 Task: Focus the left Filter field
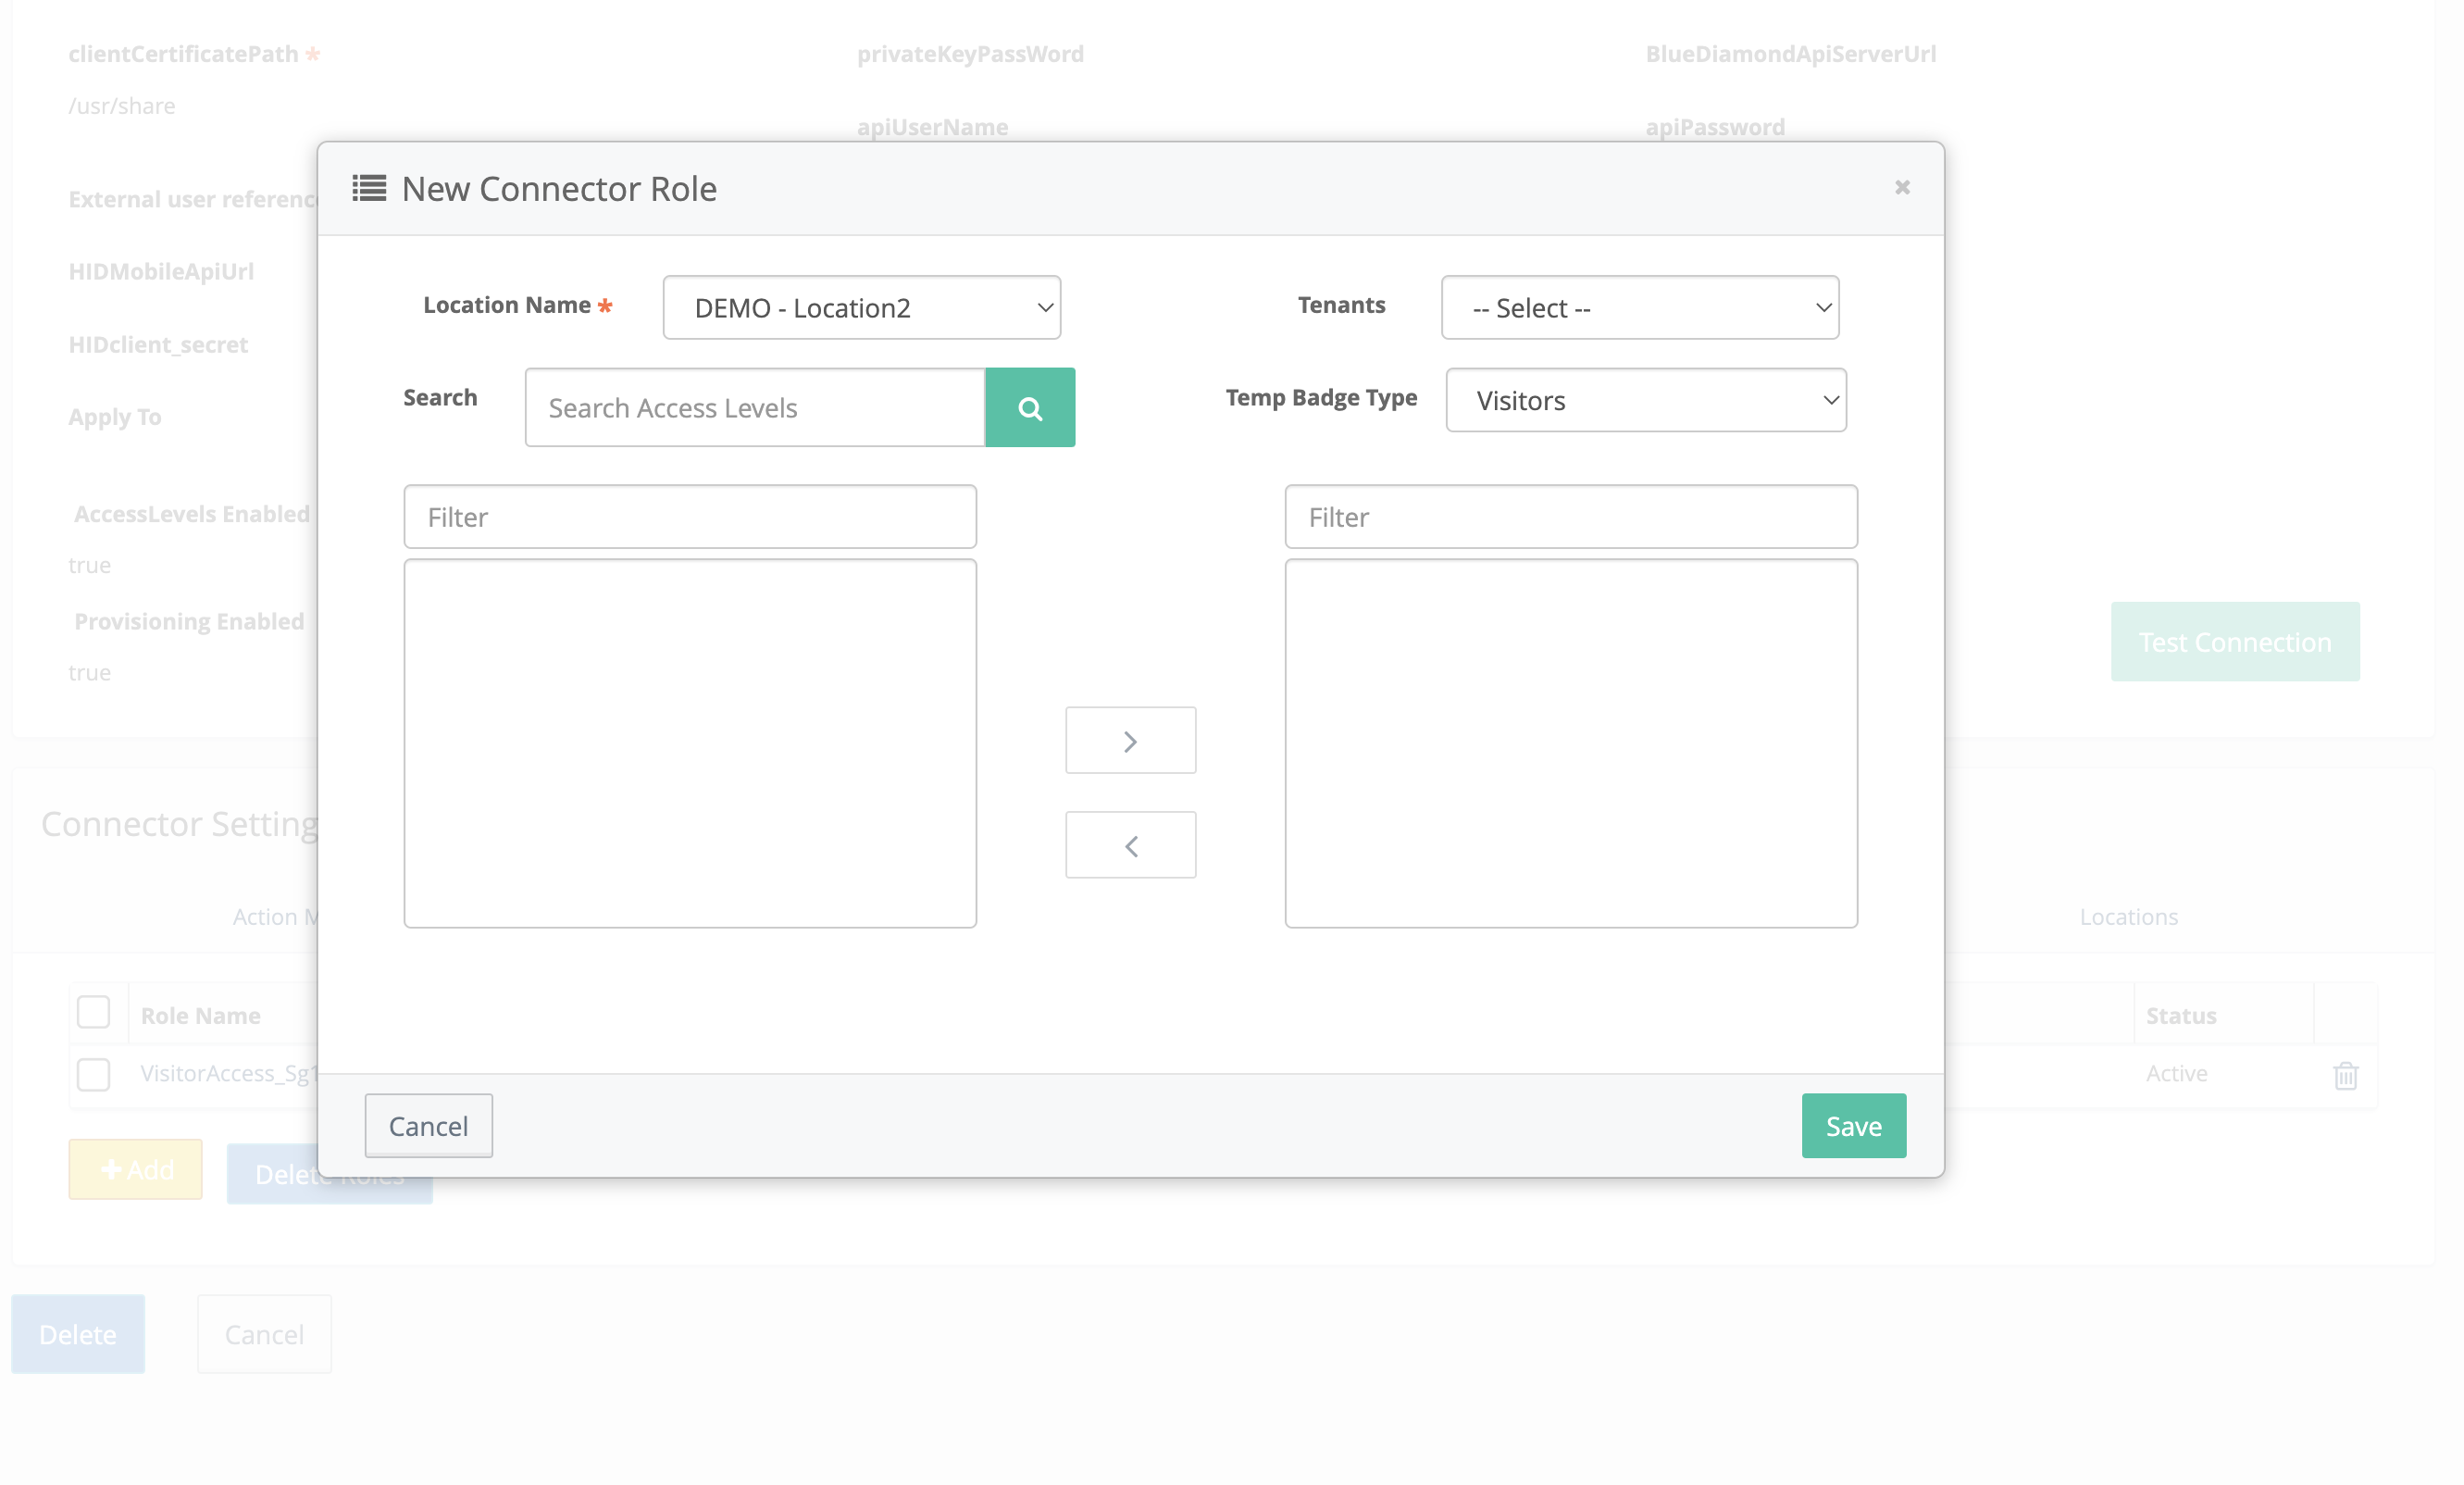pyautogui.click(x=690, y=517)
